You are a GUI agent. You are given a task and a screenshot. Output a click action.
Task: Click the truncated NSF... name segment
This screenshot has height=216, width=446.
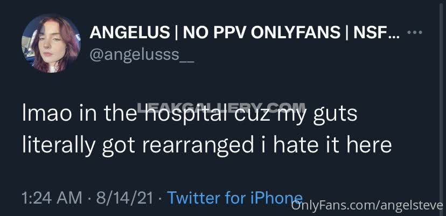coord(377,33)
